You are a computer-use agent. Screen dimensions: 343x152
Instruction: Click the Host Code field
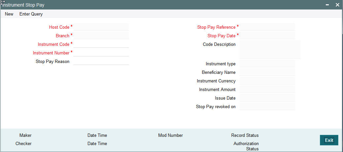click(x=101, y=27)
